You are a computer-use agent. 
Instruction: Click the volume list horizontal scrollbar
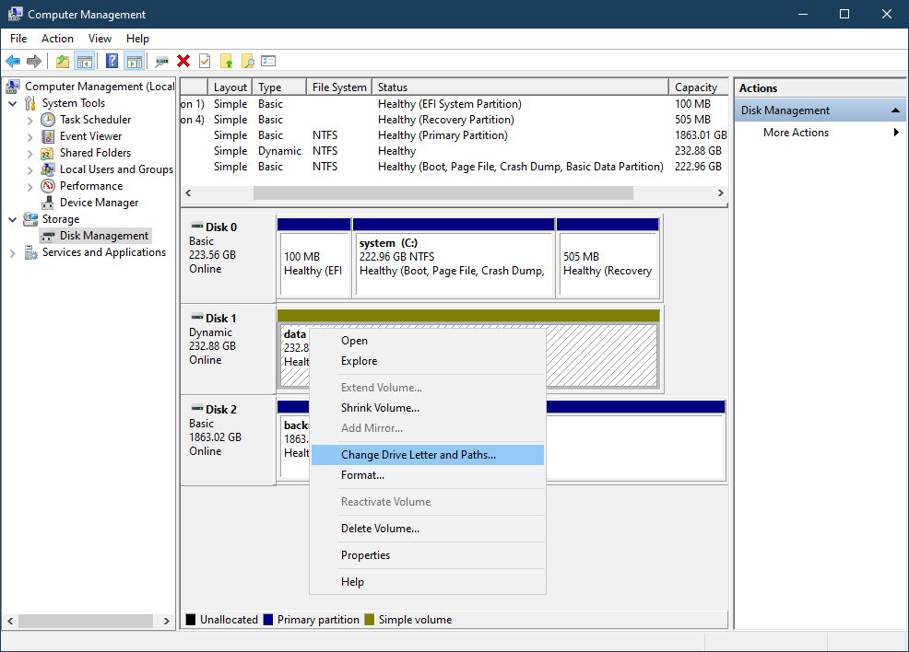click(443, 193)
